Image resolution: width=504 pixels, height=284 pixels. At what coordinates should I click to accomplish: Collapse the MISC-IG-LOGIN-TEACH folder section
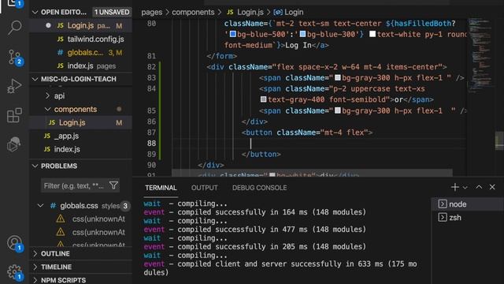tap(35, 79)
